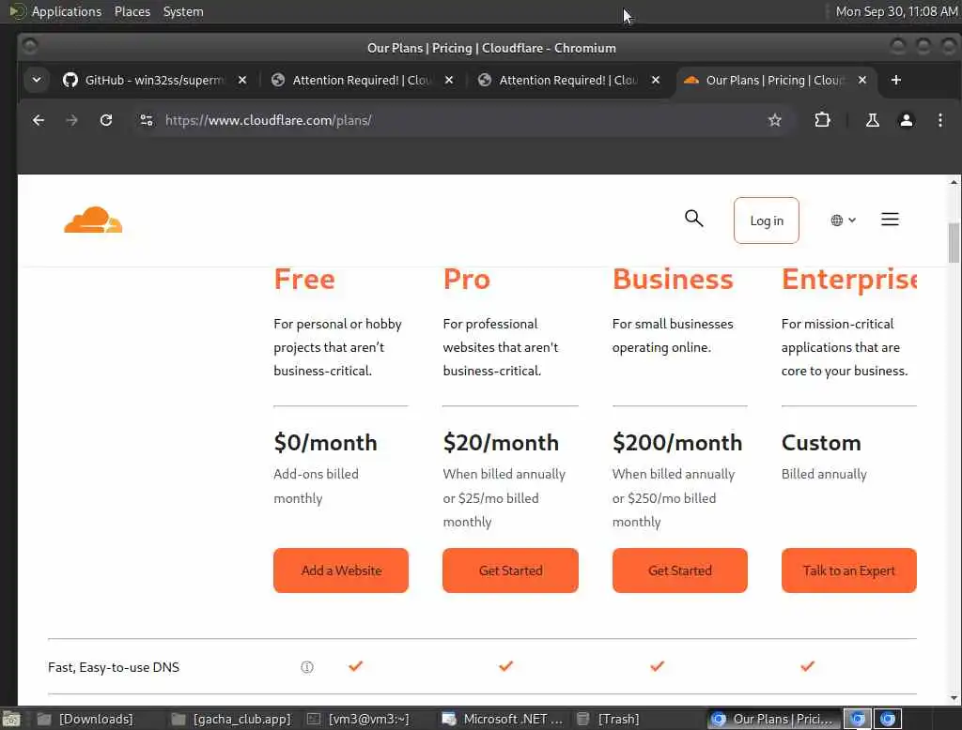The image size is (962, 730).
Task: Open the extensions puzzle icon
Action: click(x=822, y=120)
